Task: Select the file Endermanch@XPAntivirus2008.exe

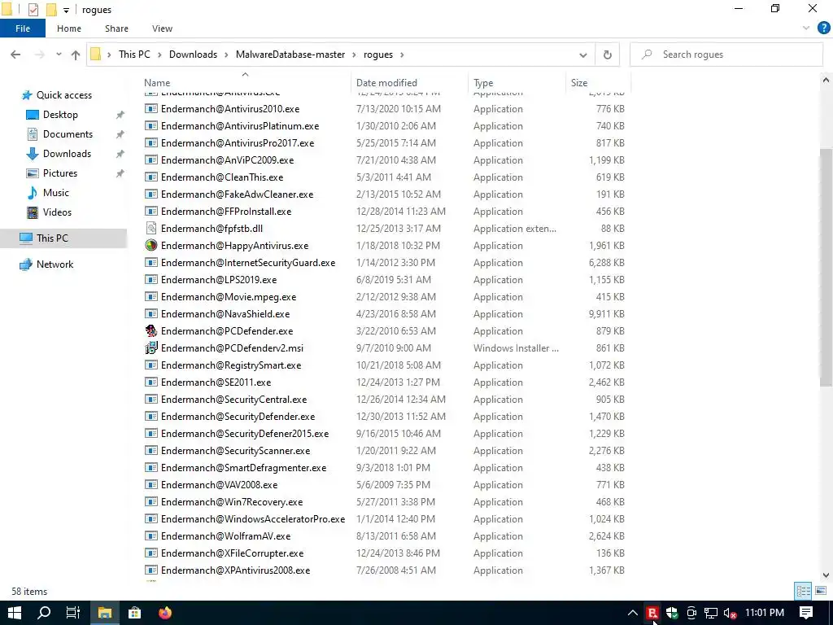Action: click(235, 570)
